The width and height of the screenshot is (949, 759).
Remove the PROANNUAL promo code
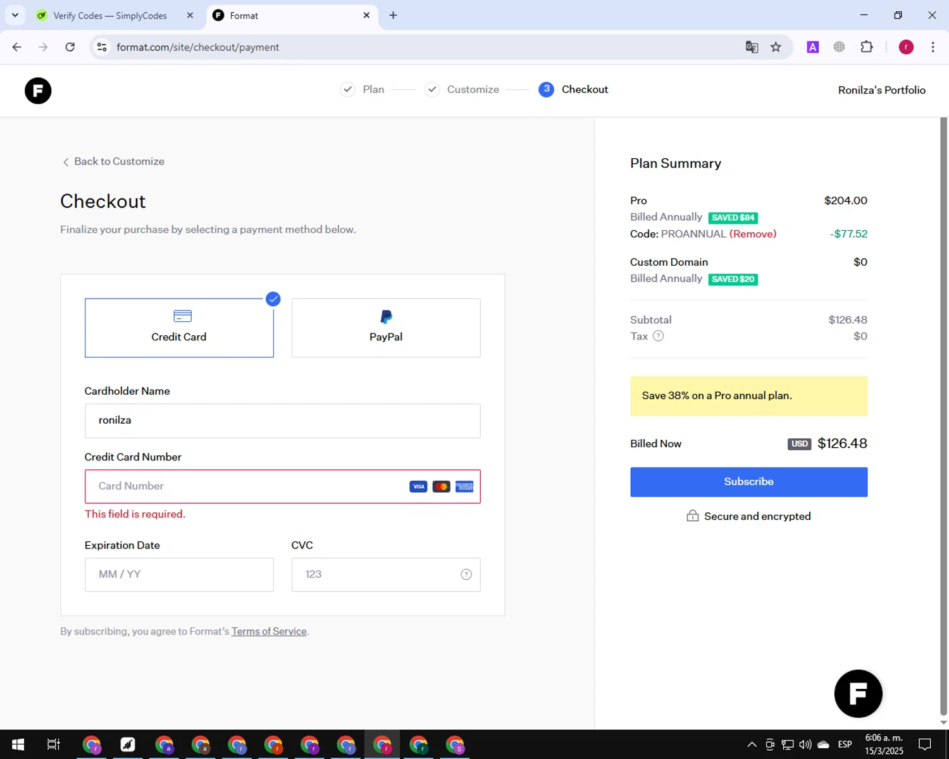click(753, 234)
